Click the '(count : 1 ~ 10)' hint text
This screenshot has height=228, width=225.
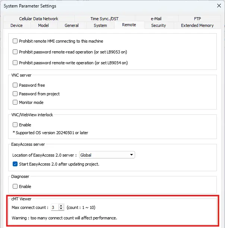(81, 207)
